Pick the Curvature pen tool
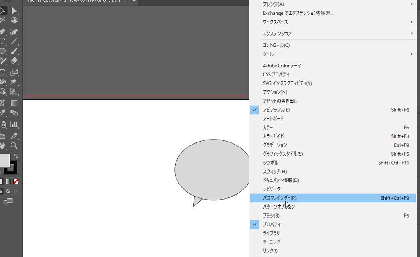 14,32
